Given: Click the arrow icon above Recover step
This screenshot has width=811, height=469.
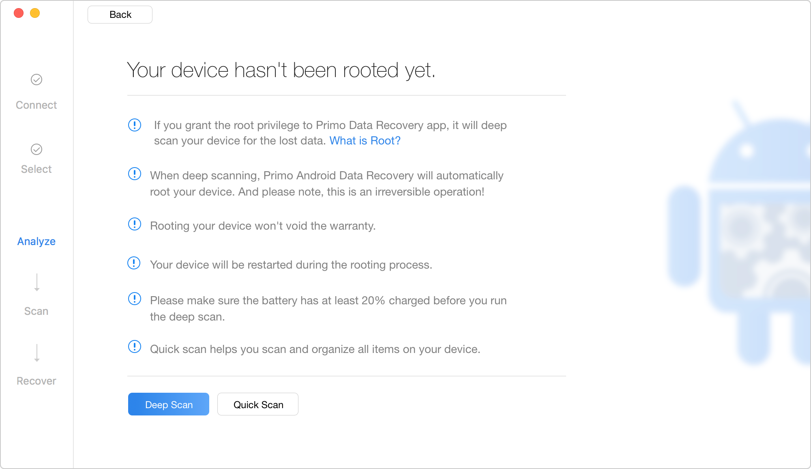Looking at the screenshot, I should [x=37, y=353].
